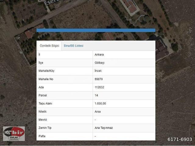Click the Mevkii label cell
Viewport: 195px width, 146px height.
coord(65,120)
